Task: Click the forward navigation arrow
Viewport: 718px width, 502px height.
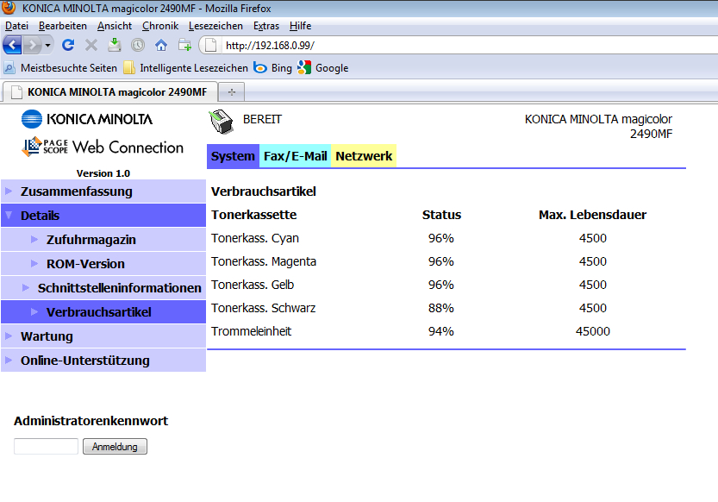Action: pos(32,45)
